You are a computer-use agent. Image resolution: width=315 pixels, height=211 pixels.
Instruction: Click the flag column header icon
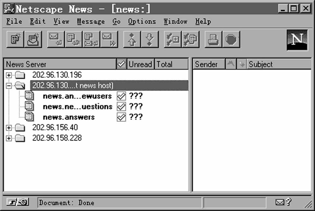click(231, 64)
